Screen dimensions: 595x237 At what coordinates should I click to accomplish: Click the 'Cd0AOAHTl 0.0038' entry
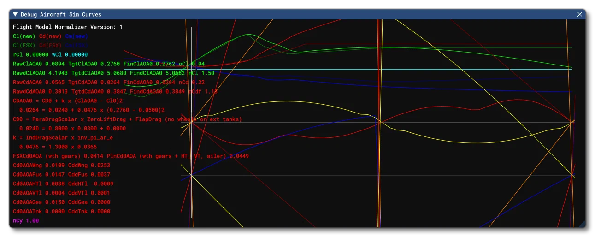coord(39,184)
